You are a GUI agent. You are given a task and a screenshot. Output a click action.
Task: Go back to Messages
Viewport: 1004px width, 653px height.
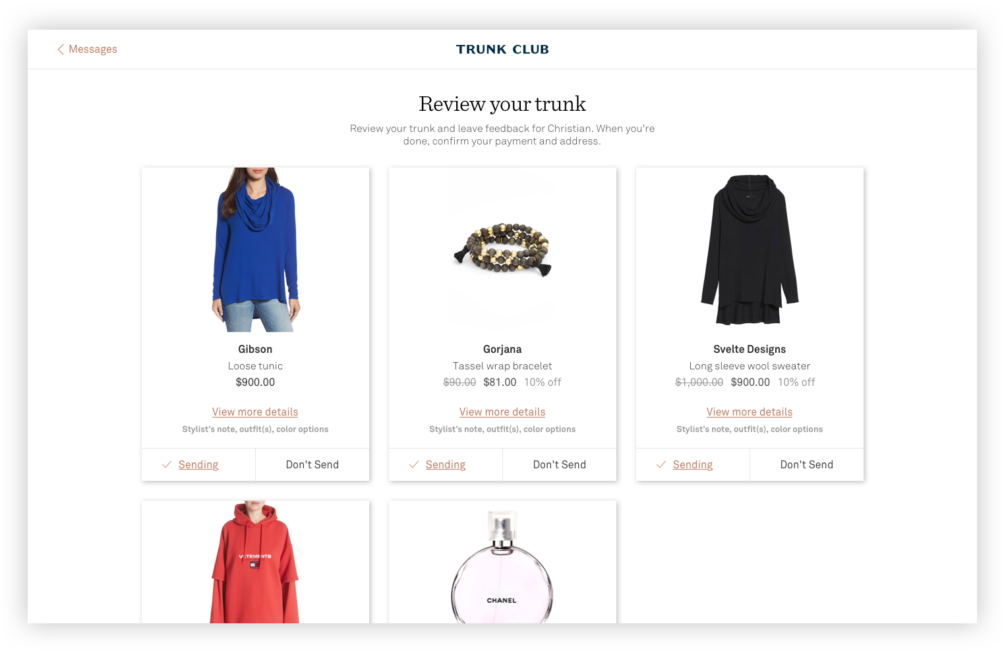coord(87,49)
